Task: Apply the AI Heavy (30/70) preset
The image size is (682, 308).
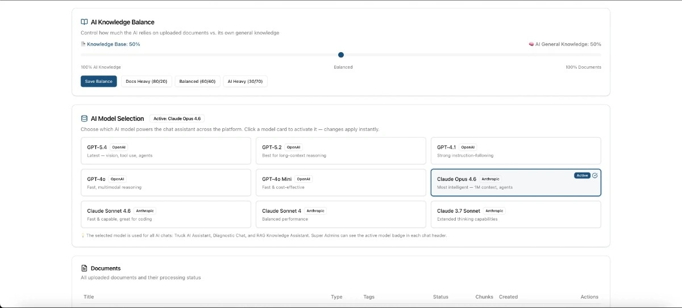Action: 245,82
